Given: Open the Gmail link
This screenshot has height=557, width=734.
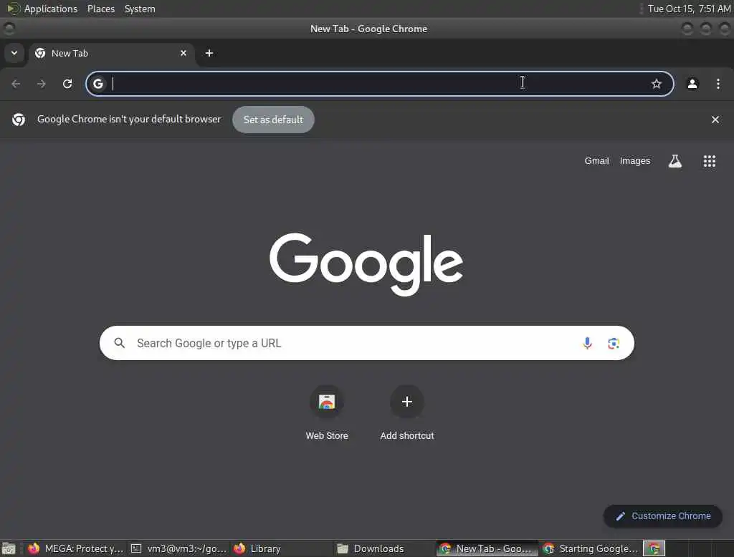Looking at the screenshot, I should [597, 161].
